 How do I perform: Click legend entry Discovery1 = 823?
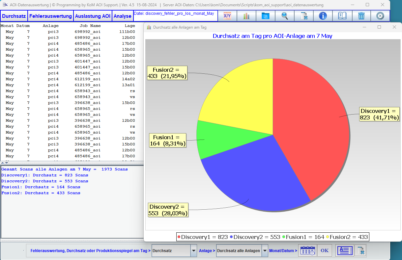[x=203, y=237]
